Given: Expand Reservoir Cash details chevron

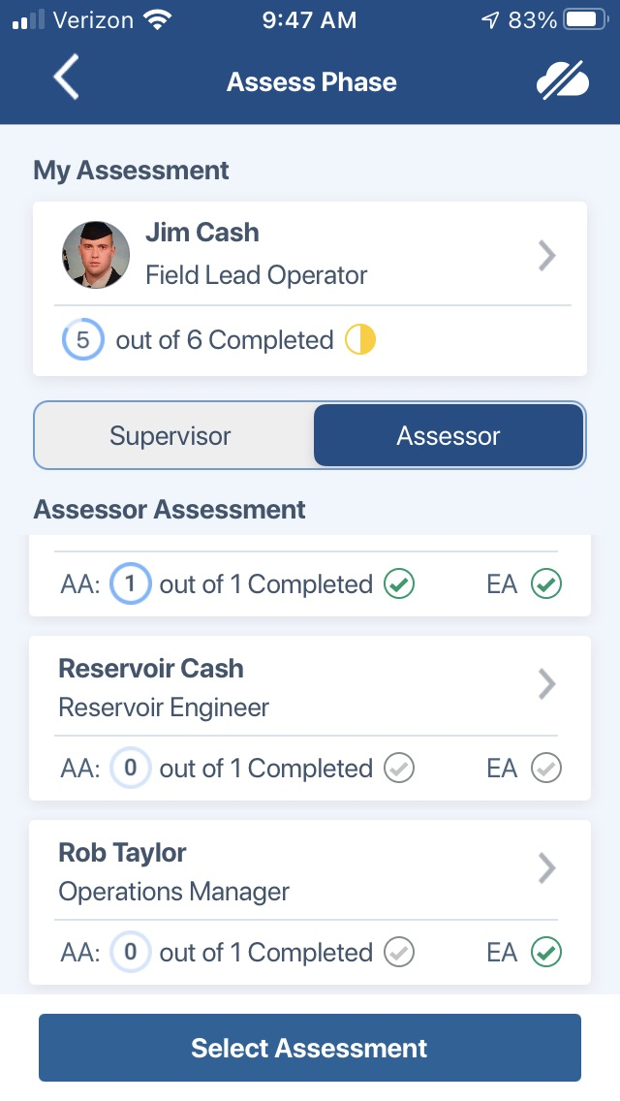Looking at the screenshot, I should (x=546, y=684).
